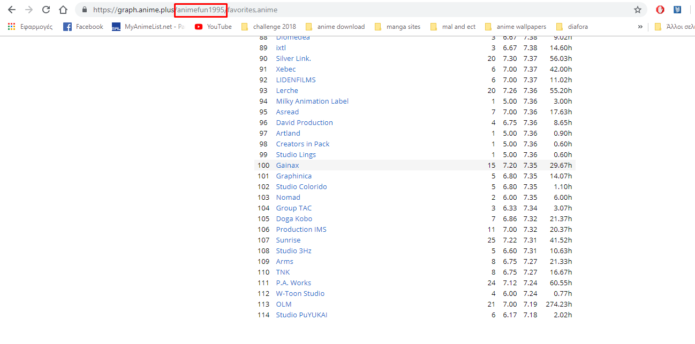Click the padlock site info icon

pos(84,10)
